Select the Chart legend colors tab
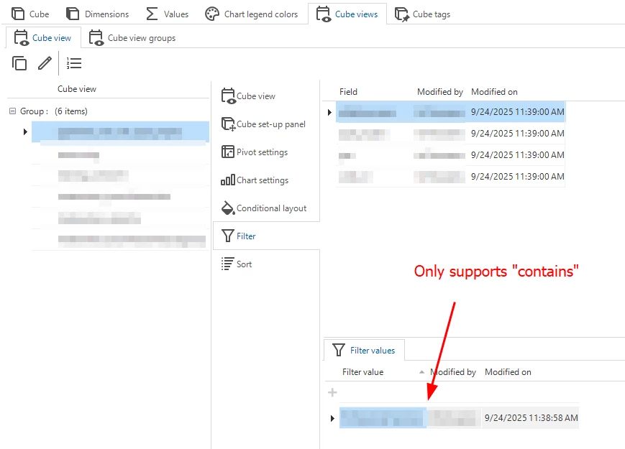Viewport: 625px width, 449px height. pyautogui.click(x=251, y=14)
